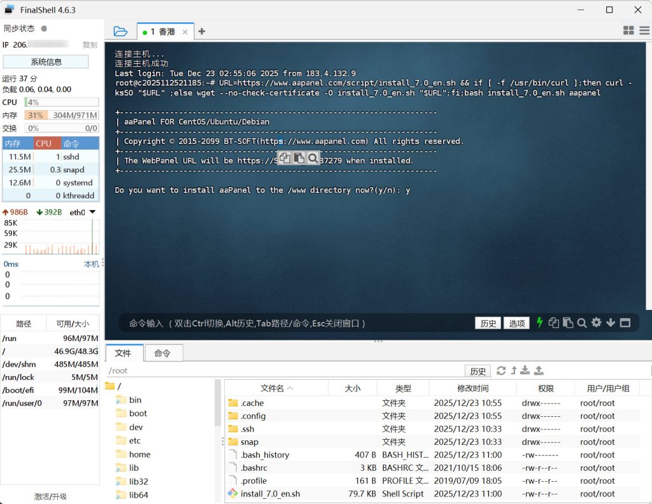The height and width of the screenshot is (504, 652).
Task: Click the 选项 button in command bar
Action: tap(516, 323)
